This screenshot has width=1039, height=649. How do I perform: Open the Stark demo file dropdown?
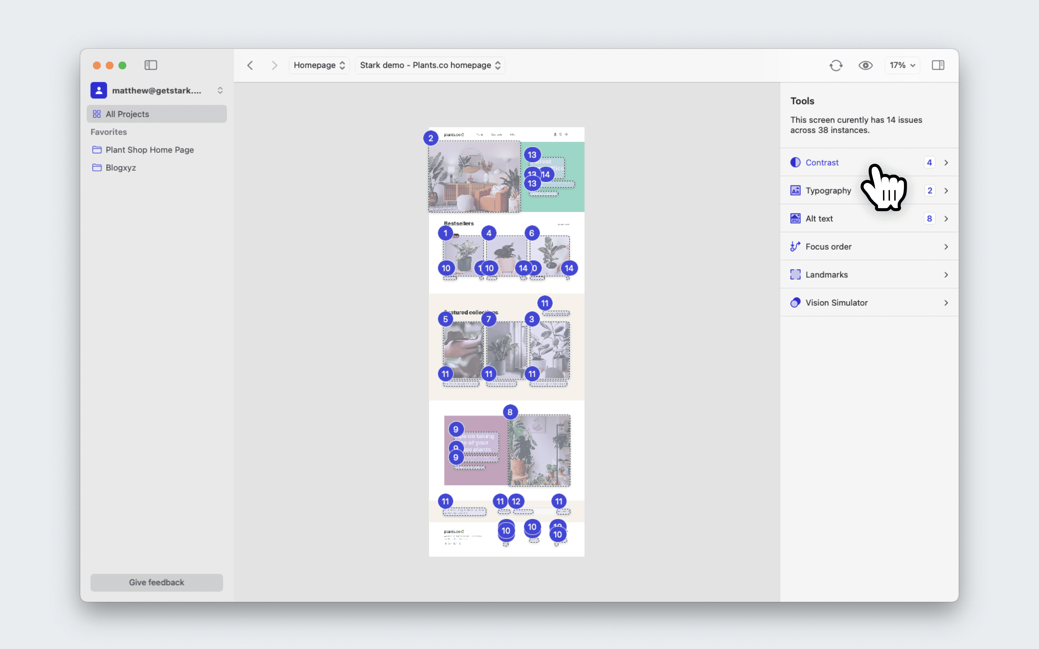click(430, 65)
